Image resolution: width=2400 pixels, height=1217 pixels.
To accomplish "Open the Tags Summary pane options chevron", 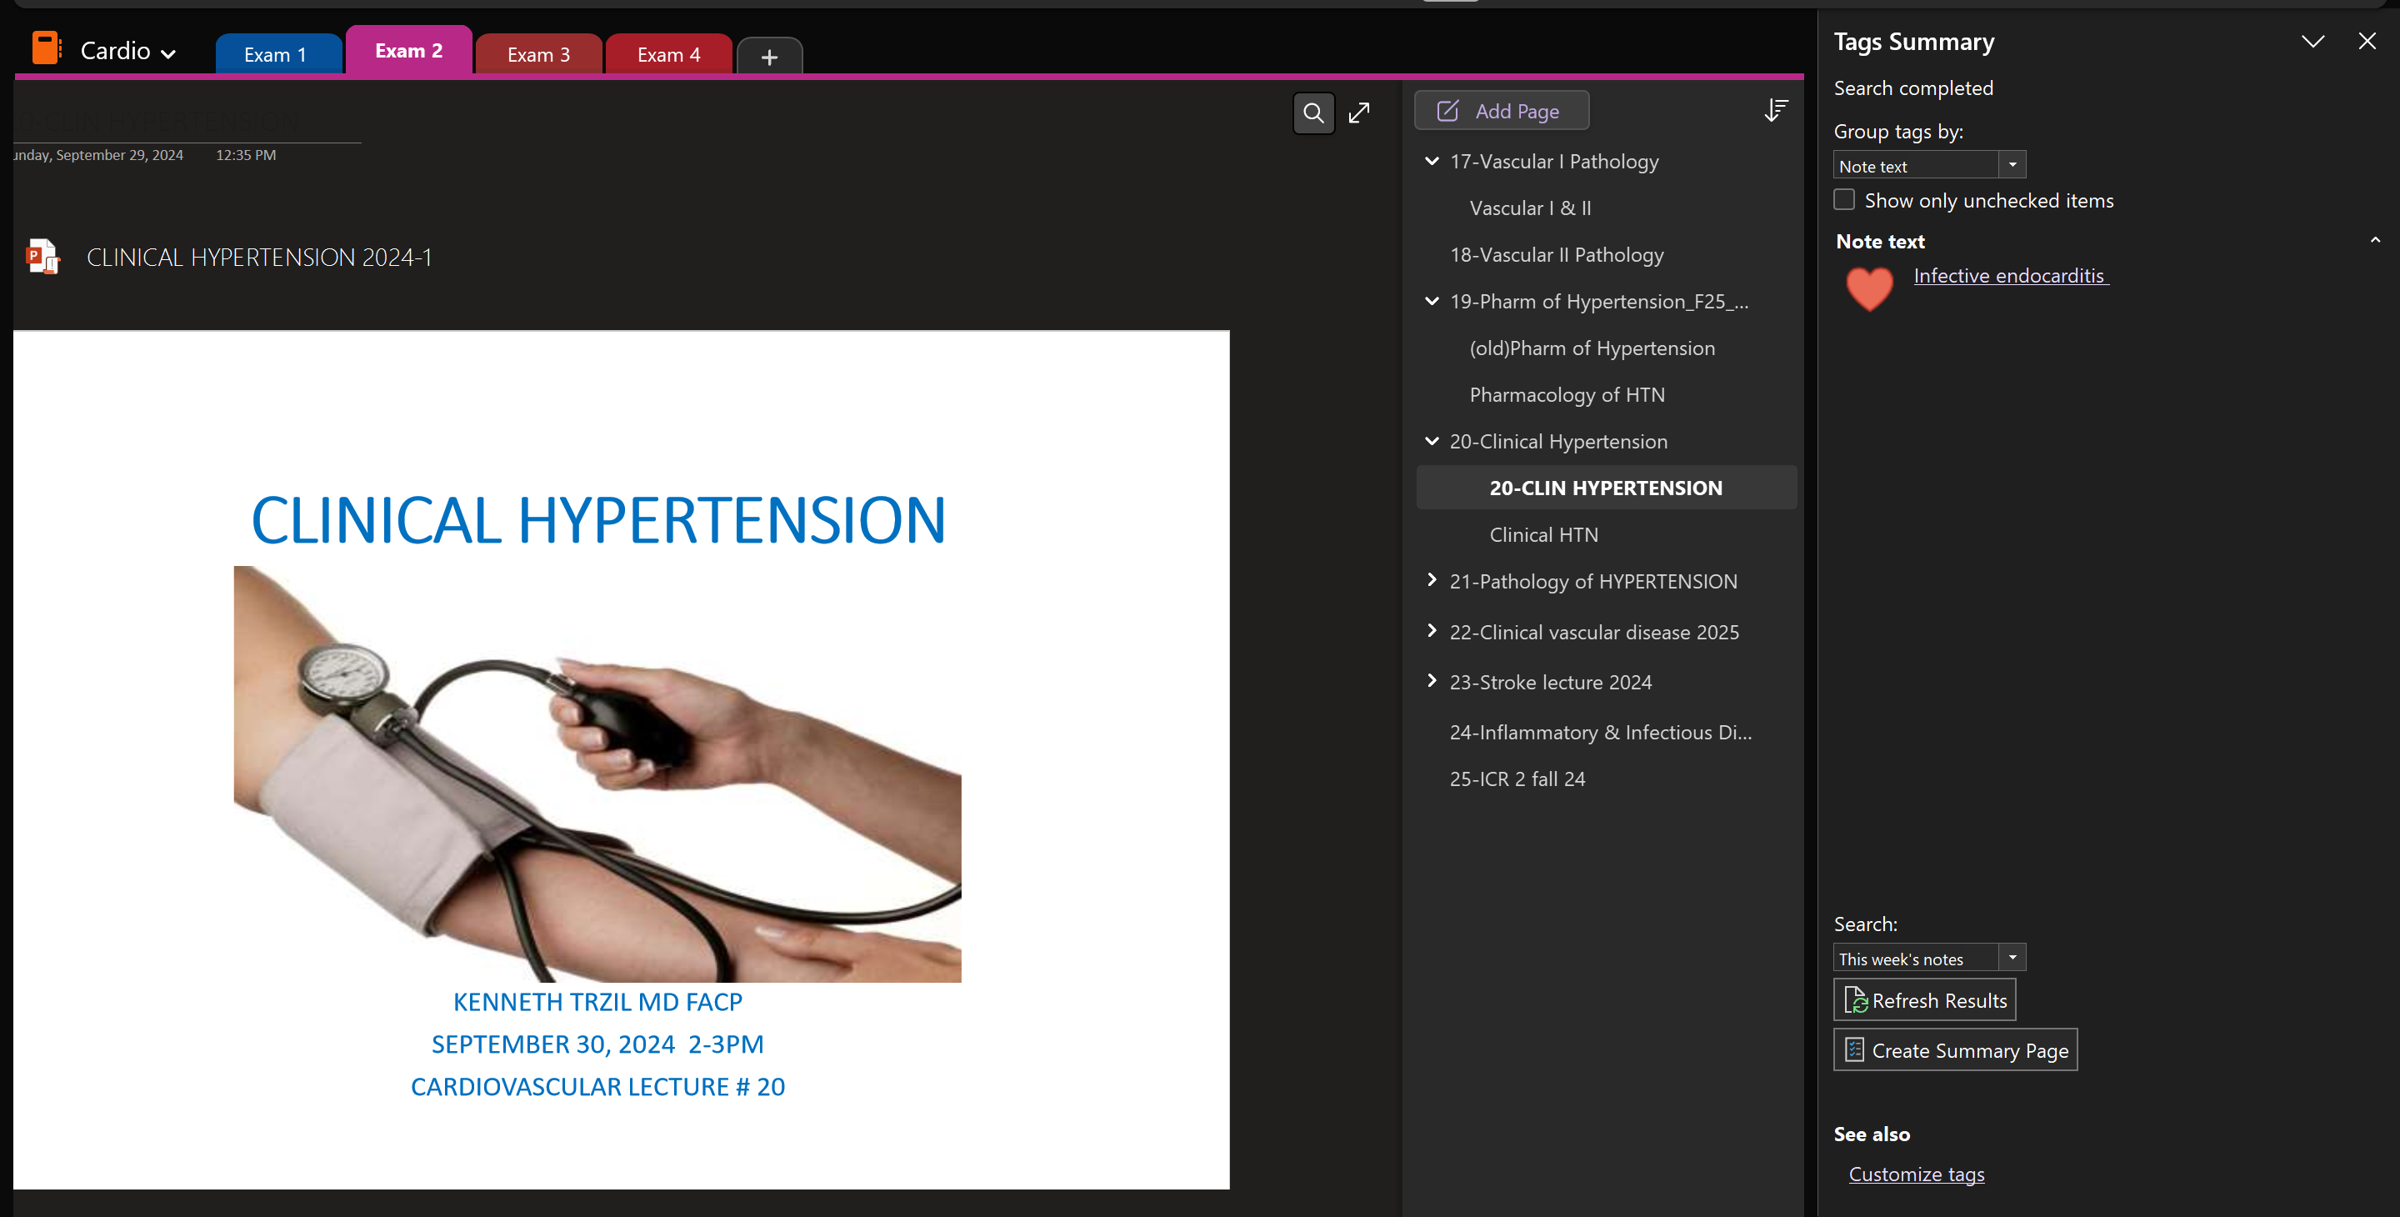I will 2312,42.
